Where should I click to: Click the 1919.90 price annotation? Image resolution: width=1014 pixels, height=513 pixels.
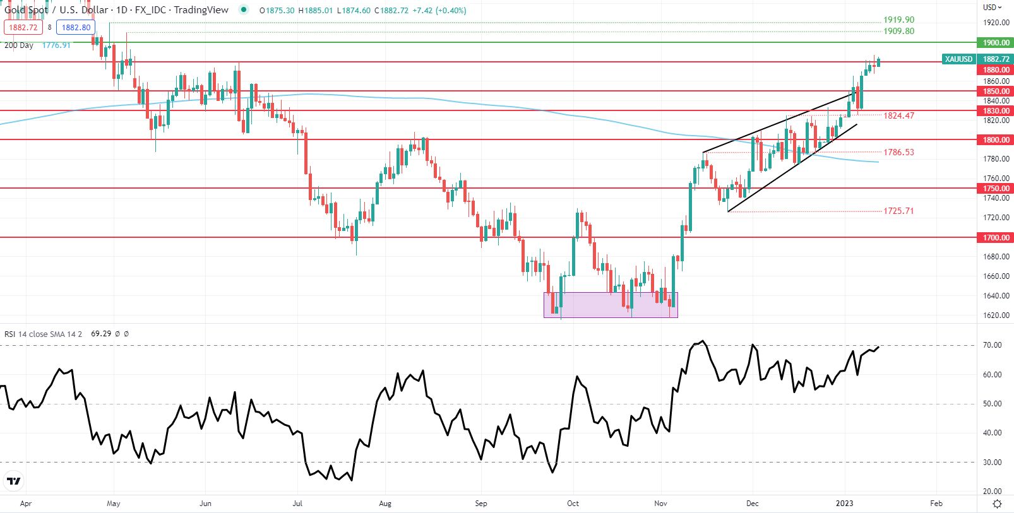[898, 20]
